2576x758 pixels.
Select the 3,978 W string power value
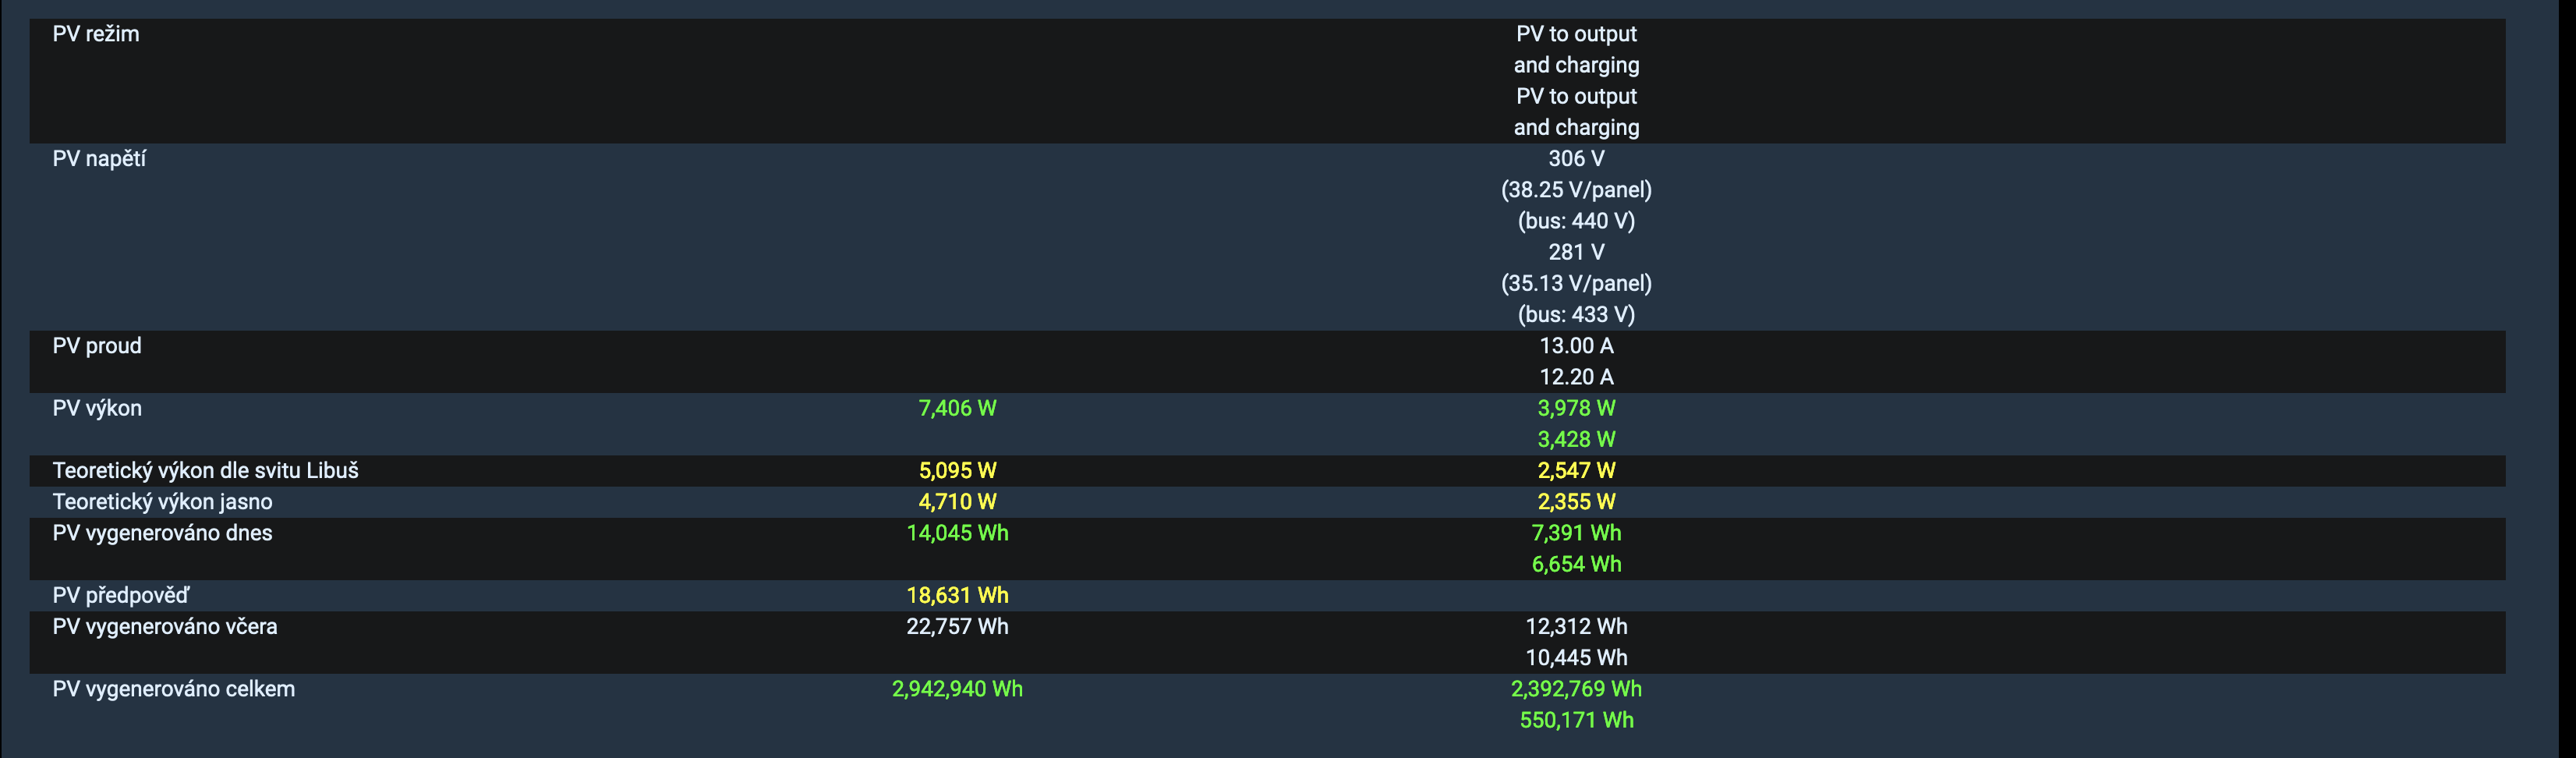tap(1576, 408)
